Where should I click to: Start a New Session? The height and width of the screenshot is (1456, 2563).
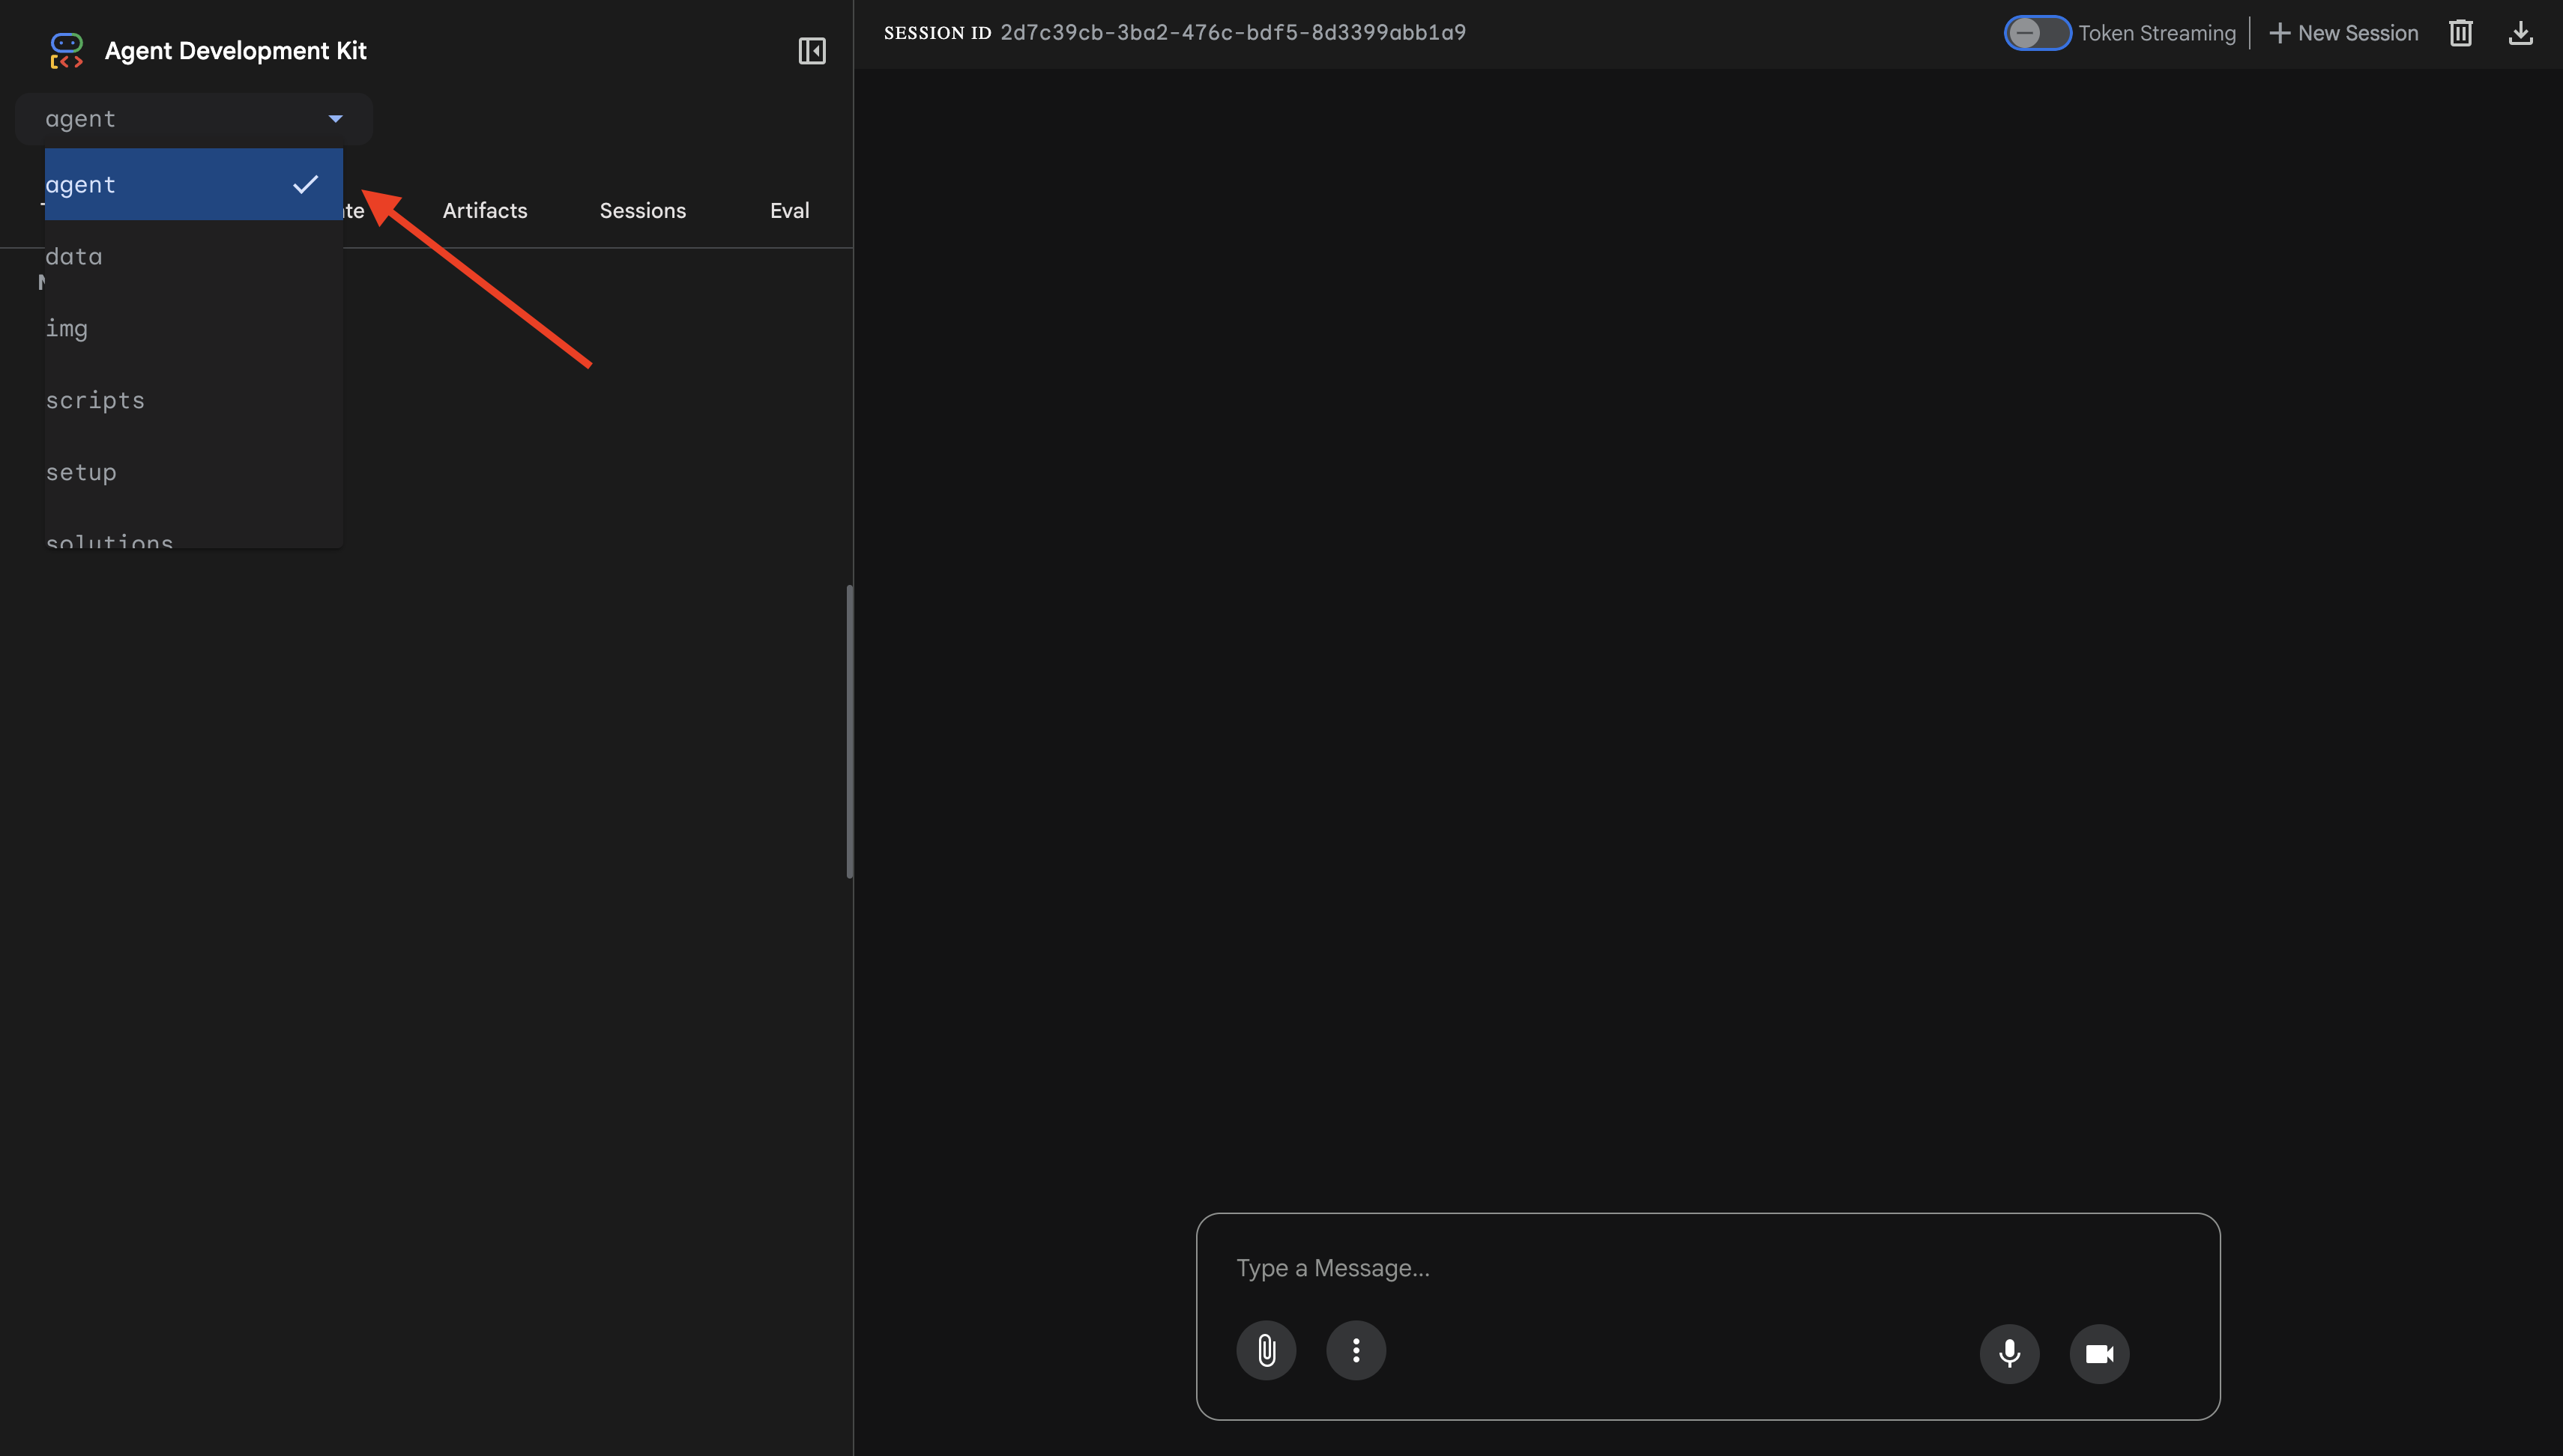tap(2343, 32)
